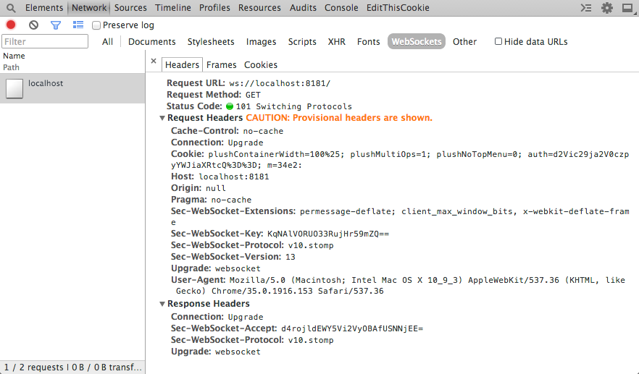Screen dimensions: 639x374
Task: Switch to large request rows list icon
Action: [x=78, y=25]
